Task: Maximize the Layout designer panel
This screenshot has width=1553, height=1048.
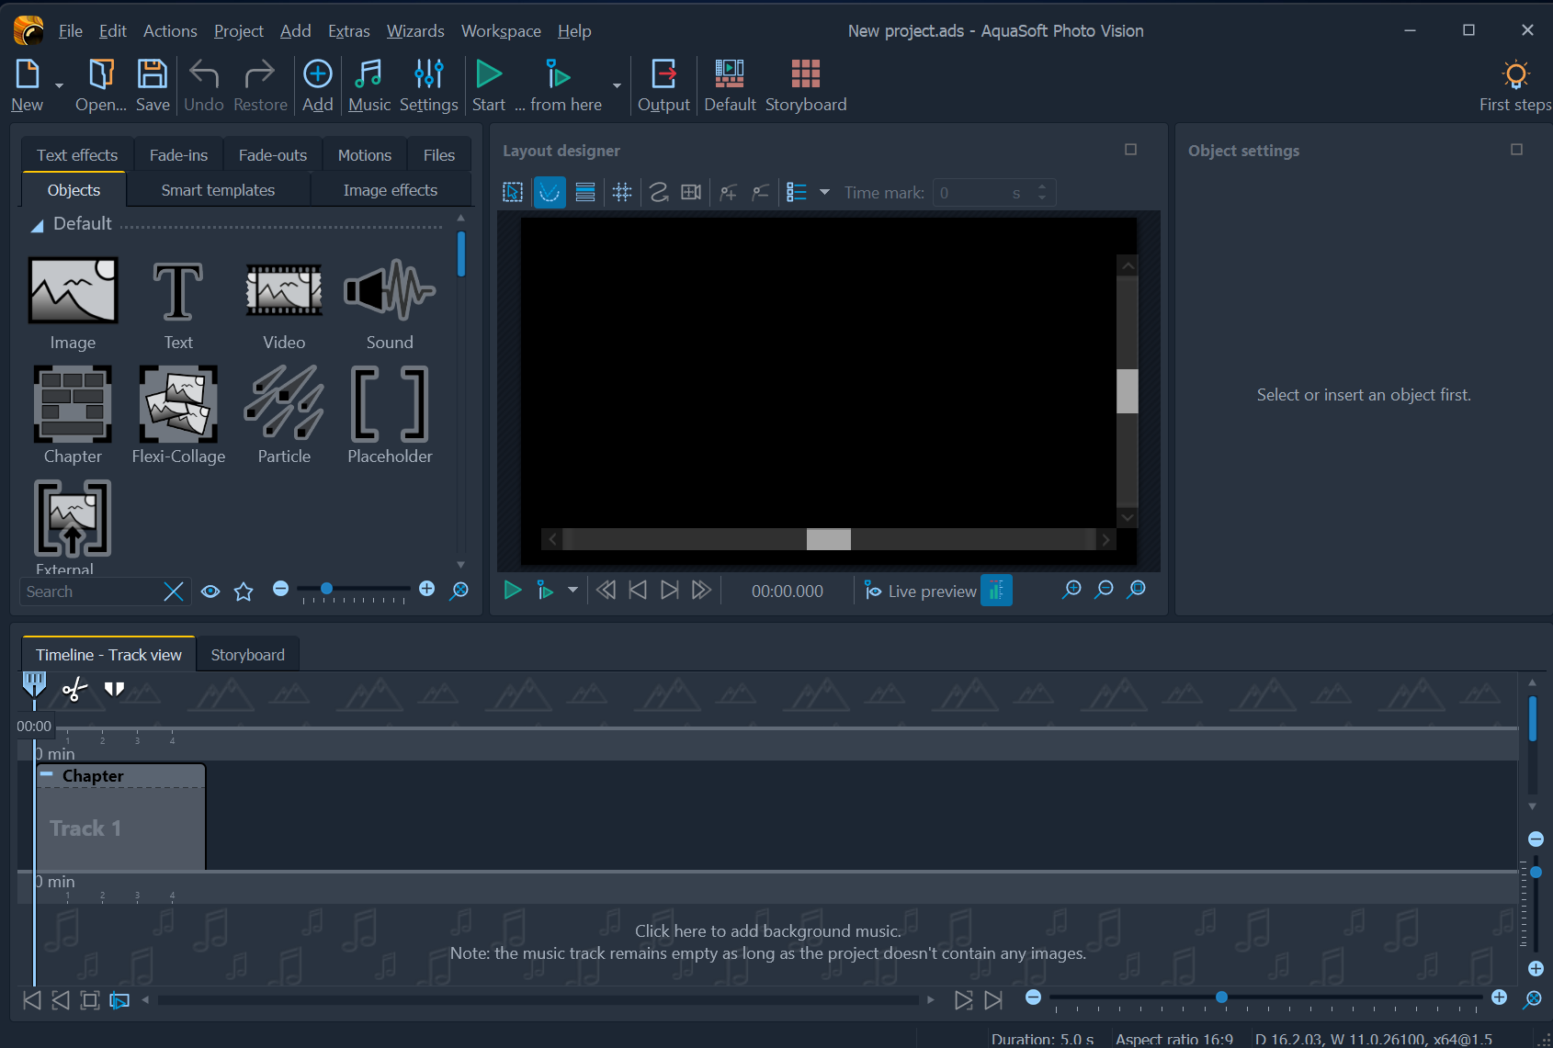Action: (x=1131, y=150)
